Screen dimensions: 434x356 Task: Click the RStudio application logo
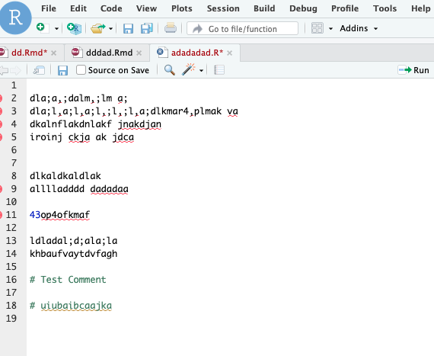(15, 18)
